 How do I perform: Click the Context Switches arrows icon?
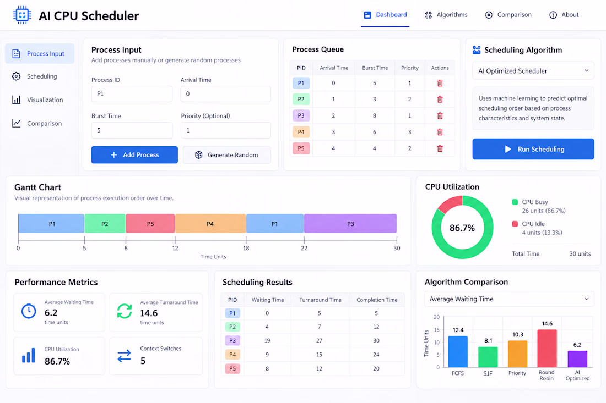(x=124, y=356)
